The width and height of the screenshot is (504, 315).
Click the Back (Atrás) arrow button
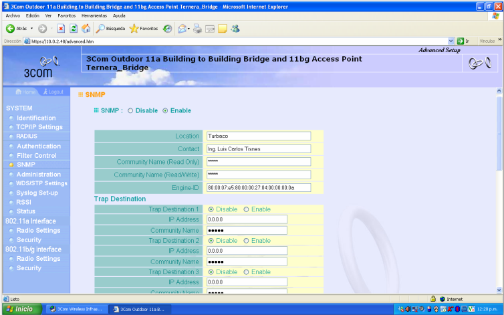tap(11, 29)
